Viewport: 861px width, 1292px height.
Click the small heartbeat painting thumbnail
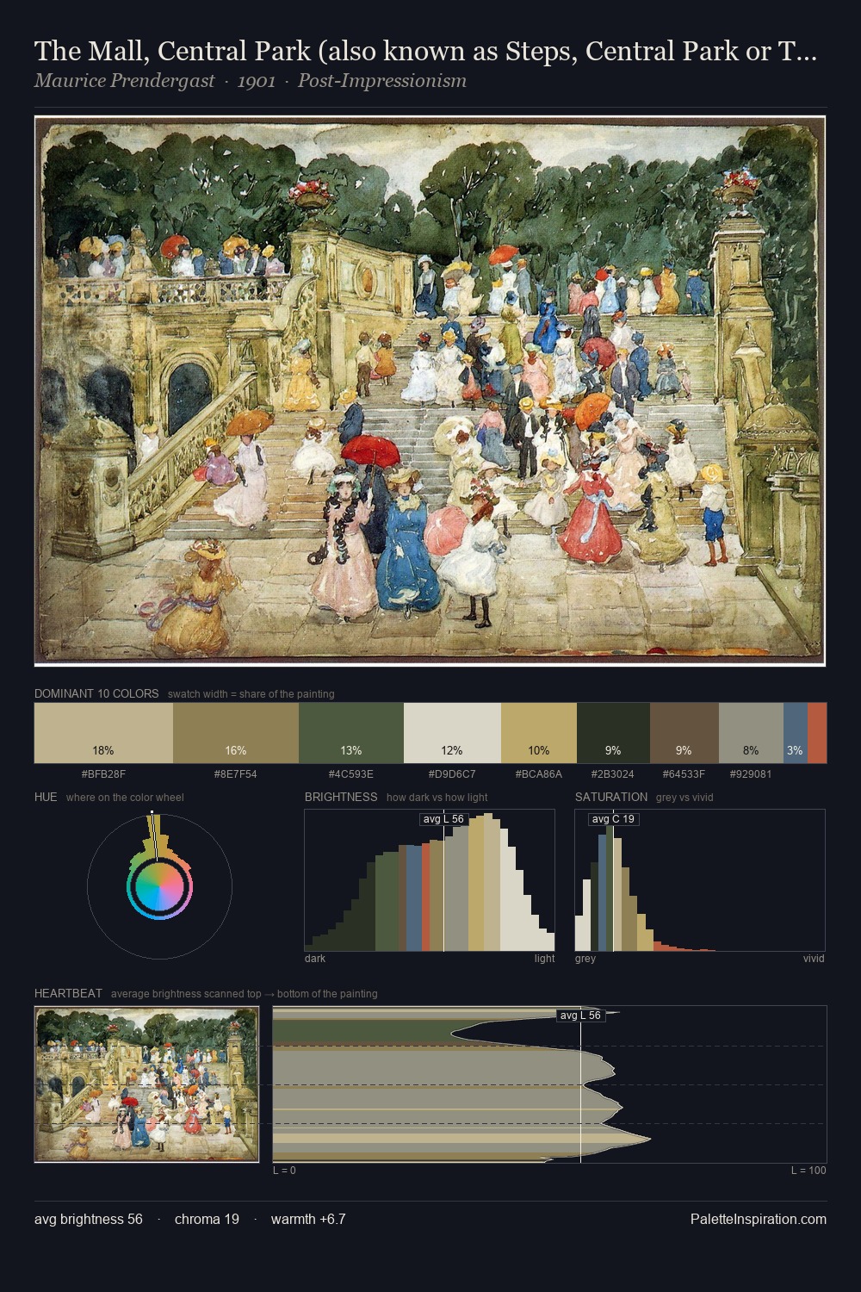146,1084
